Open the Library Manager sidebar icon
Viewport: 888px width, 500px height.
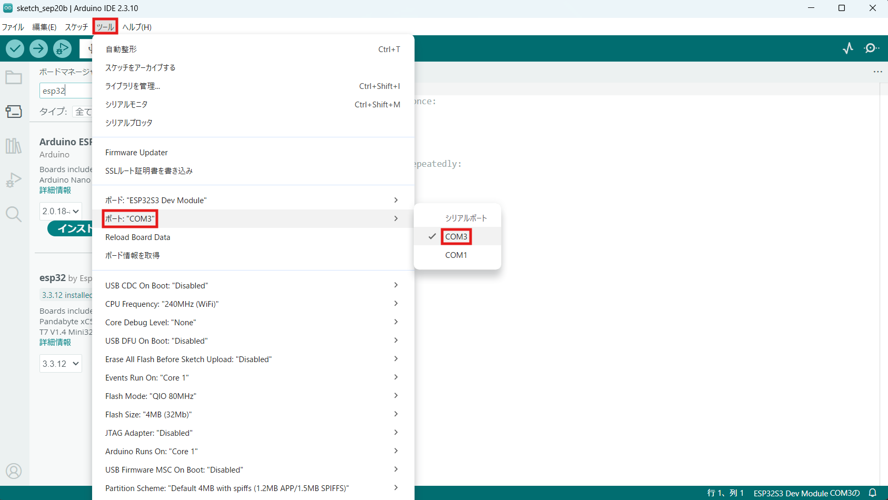pos(14,146)
